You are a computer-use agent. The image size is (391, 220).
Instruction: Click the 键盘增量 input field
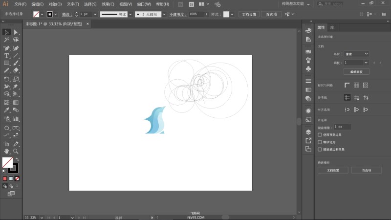[x=343, y=127]
